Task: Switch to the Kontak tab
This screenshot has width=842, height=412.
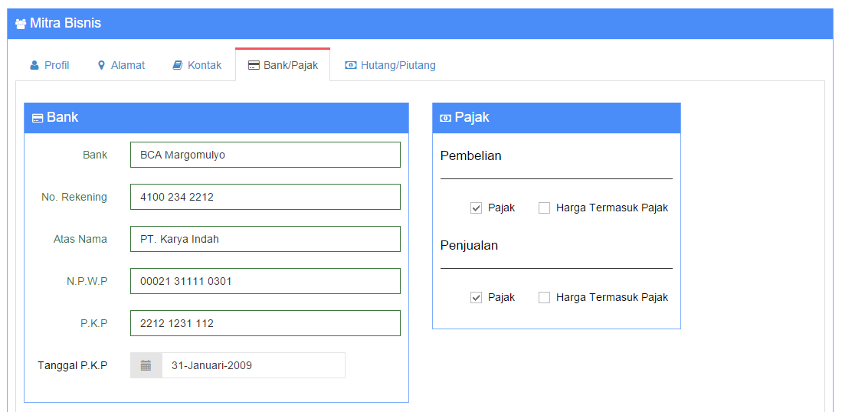Action: [197, 65]
